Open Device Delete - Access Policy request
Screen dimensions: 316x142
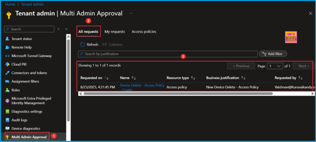142,87
